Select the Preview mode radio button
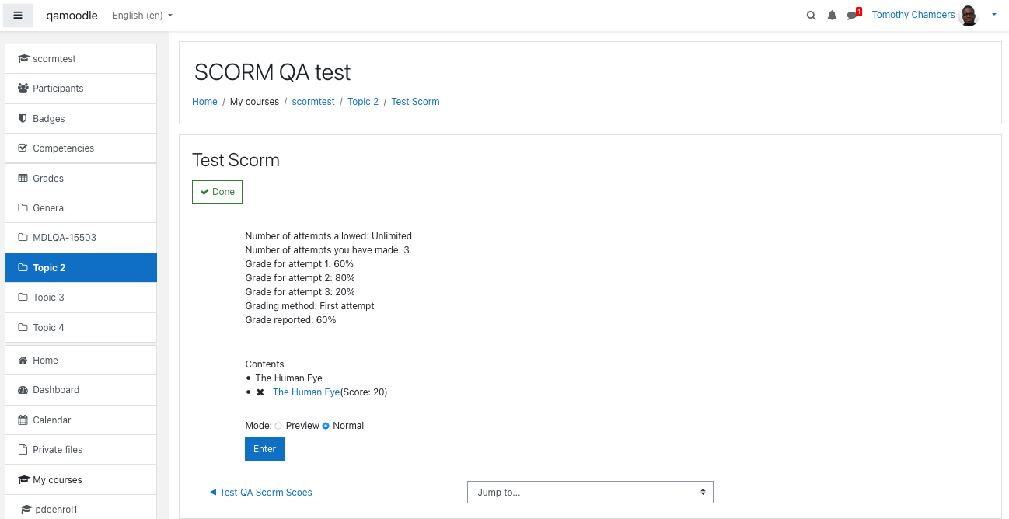Image resolution: width=1009 pixels, height=519 pixels. coord(278,426)
